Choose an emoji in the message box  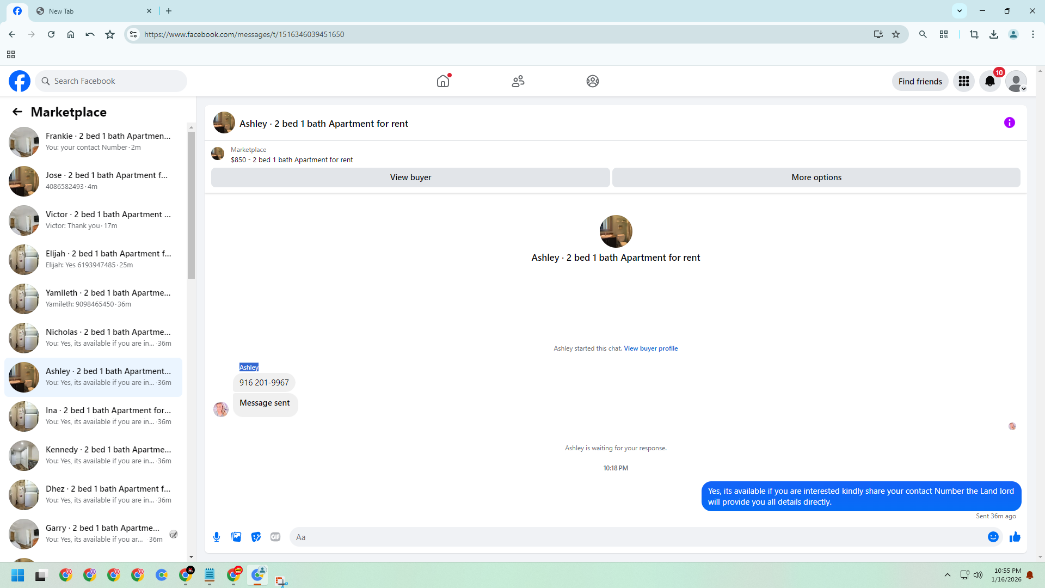pyautogui.click(x=993, y=537)
